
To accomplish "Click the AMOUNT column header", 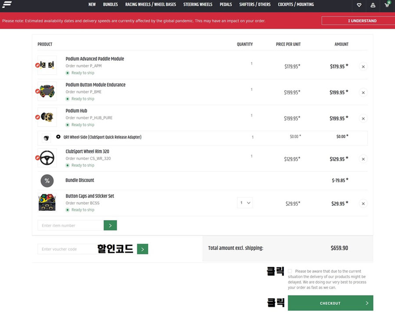I will click(341, 44).
